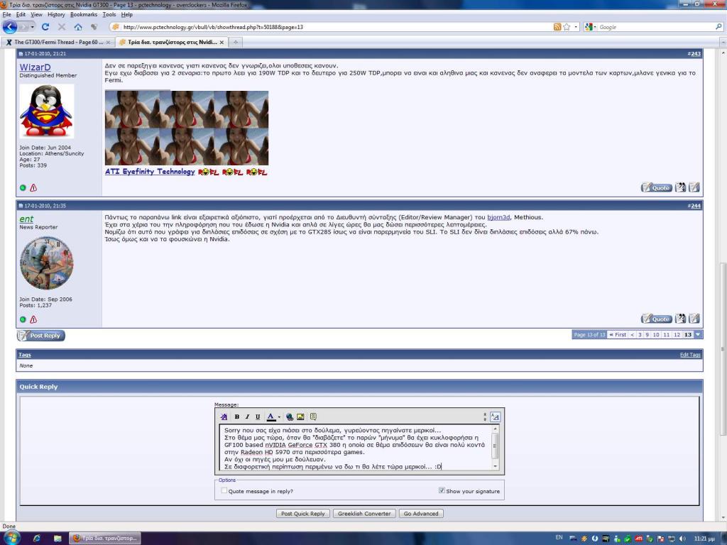Open the View menu
This screenshot has height=545, width=727.
pyautogui.click(x=36, y=14)
